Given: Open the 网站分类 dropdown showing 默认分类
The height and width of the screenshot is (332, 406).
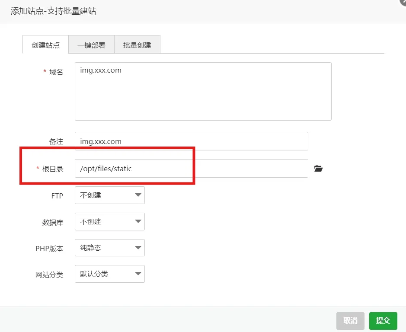Looking at the screenshot, I should [x=109, y=274].
